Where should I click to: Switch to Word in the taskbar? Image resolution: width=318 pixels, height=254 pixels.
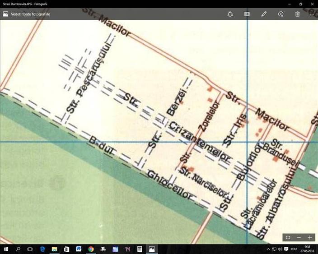(79, 249)
